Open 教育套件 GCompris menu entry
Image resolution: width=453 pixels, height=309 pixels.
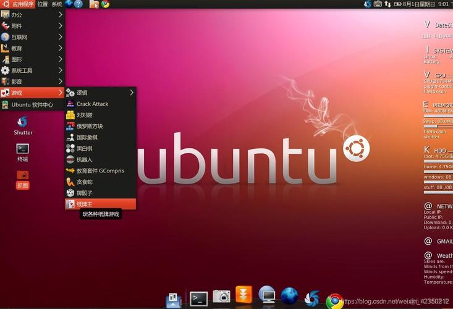pos(100,171)
